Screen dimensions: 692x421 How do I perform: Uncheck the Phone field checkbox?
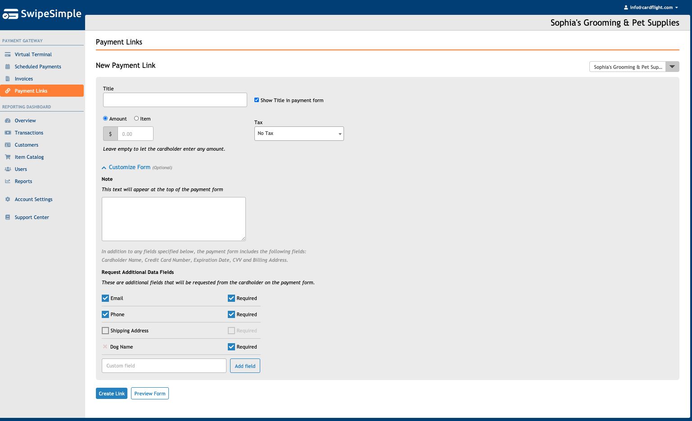pyautogui.click(x=105, y=314)
